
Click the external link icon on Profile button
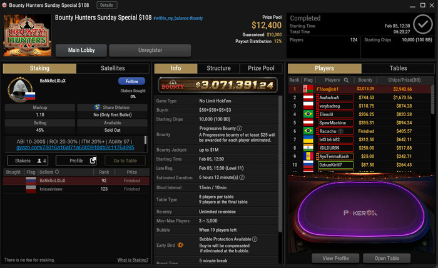93,161
